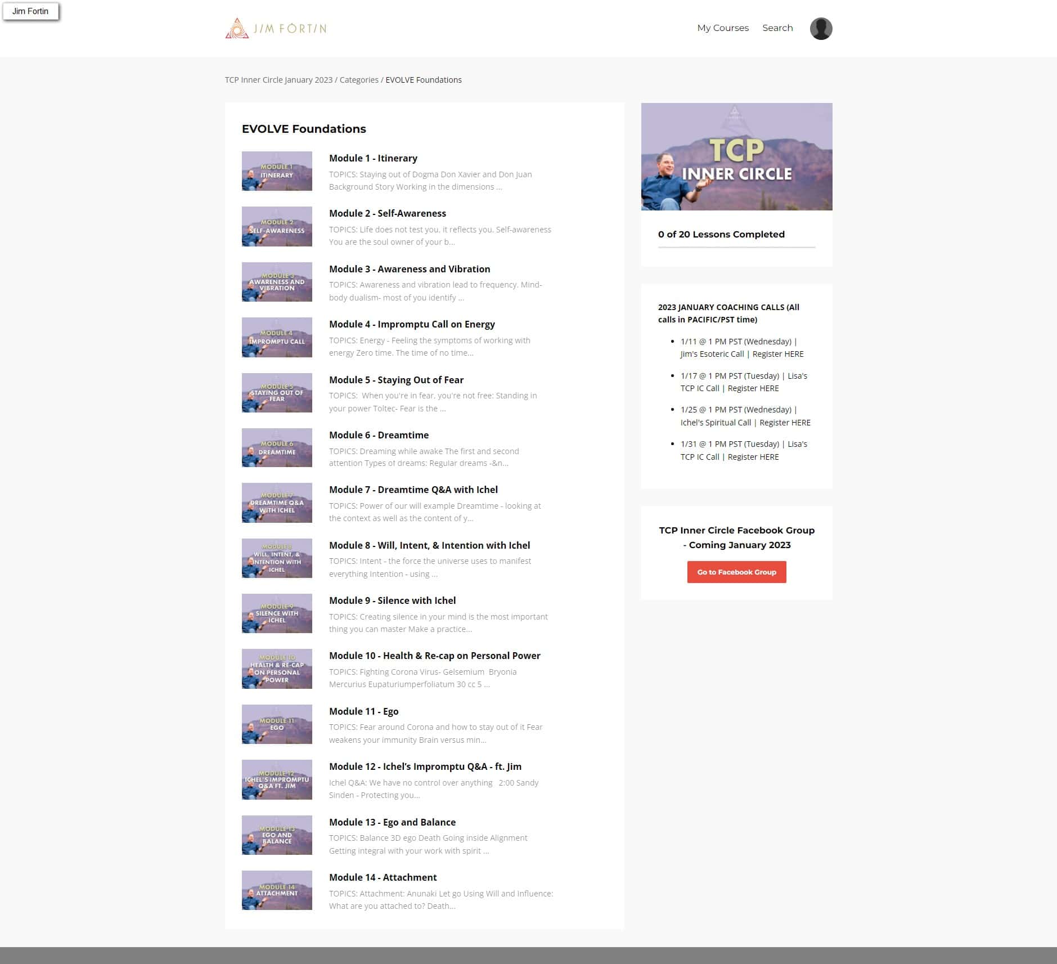Image resolution: width=1057 pixels, height=964 pixels.
Task: Register for the 1/11 Jim's Esoteric Call
Action: (777, 354)
